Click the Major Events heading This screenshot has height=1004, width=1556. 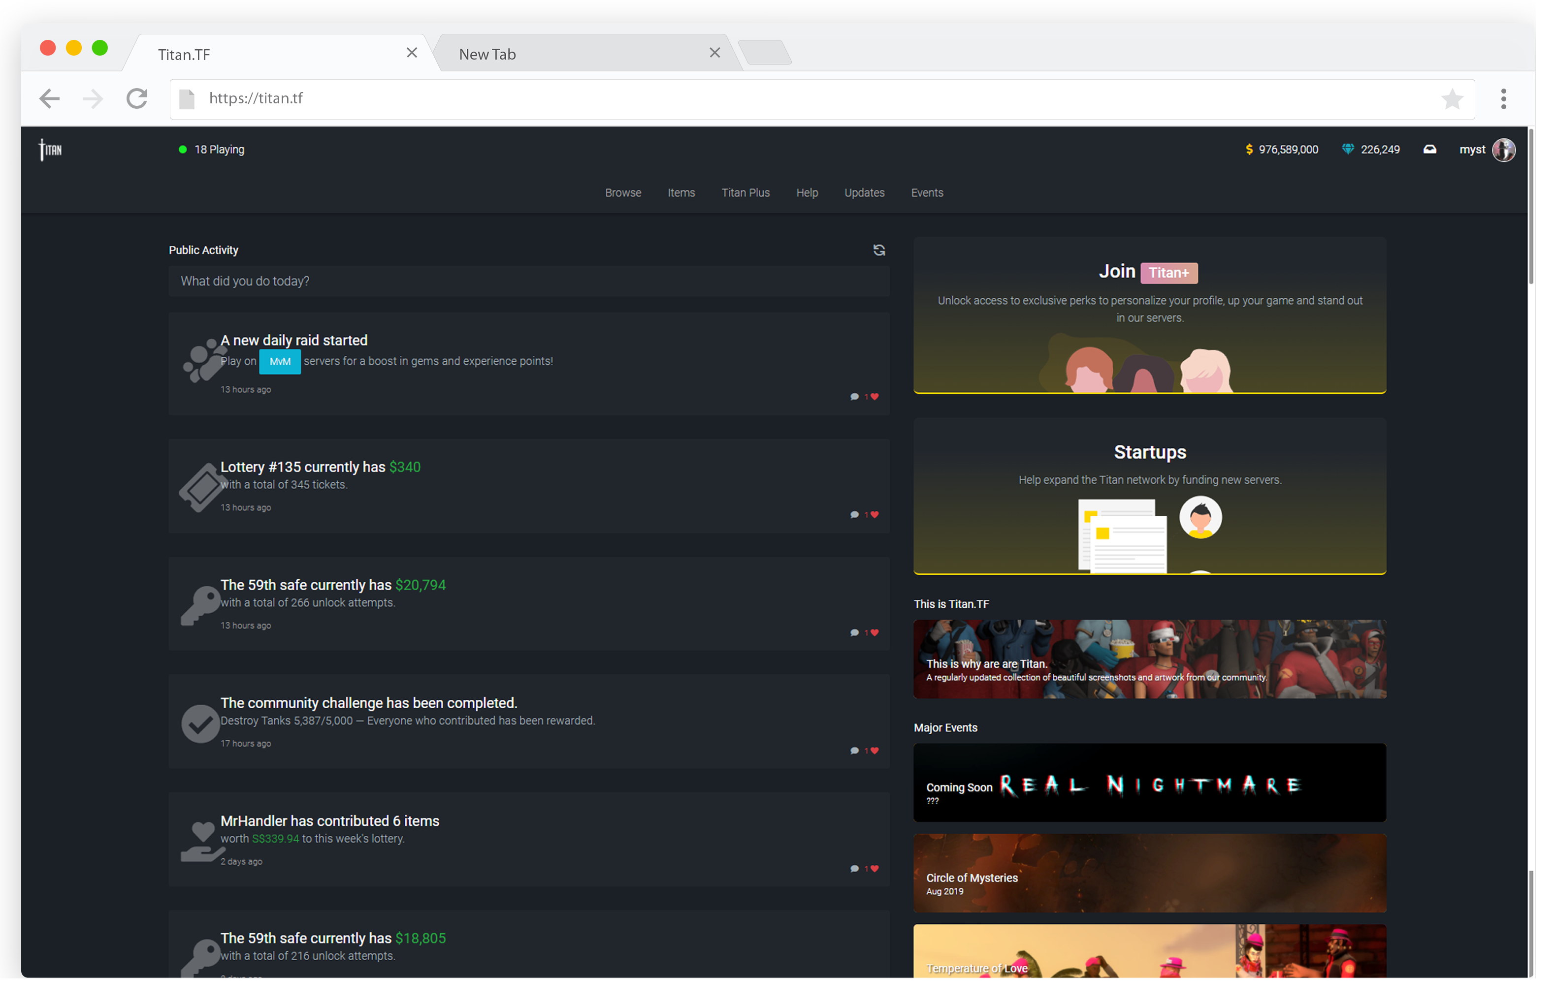946,728
